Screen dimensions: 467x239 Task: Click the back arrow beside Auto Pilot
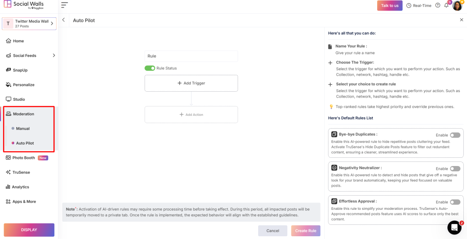pos(63,20)
